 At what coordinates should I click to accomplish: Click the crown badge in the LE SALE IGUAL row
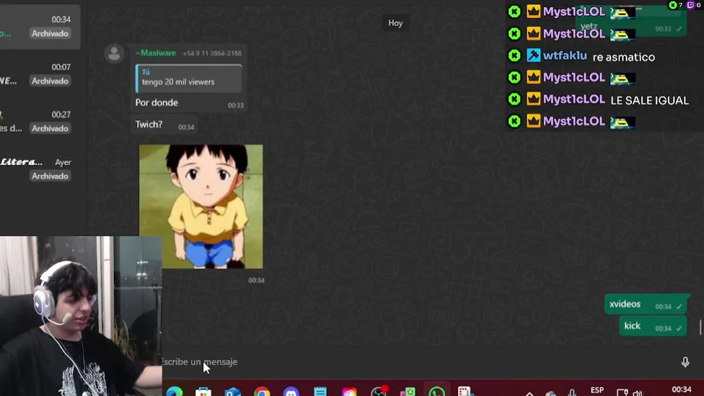533,99
